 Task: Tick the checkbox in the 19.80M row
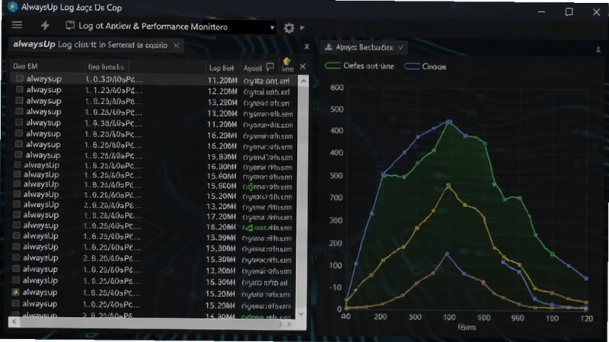(x=18, y=155)
